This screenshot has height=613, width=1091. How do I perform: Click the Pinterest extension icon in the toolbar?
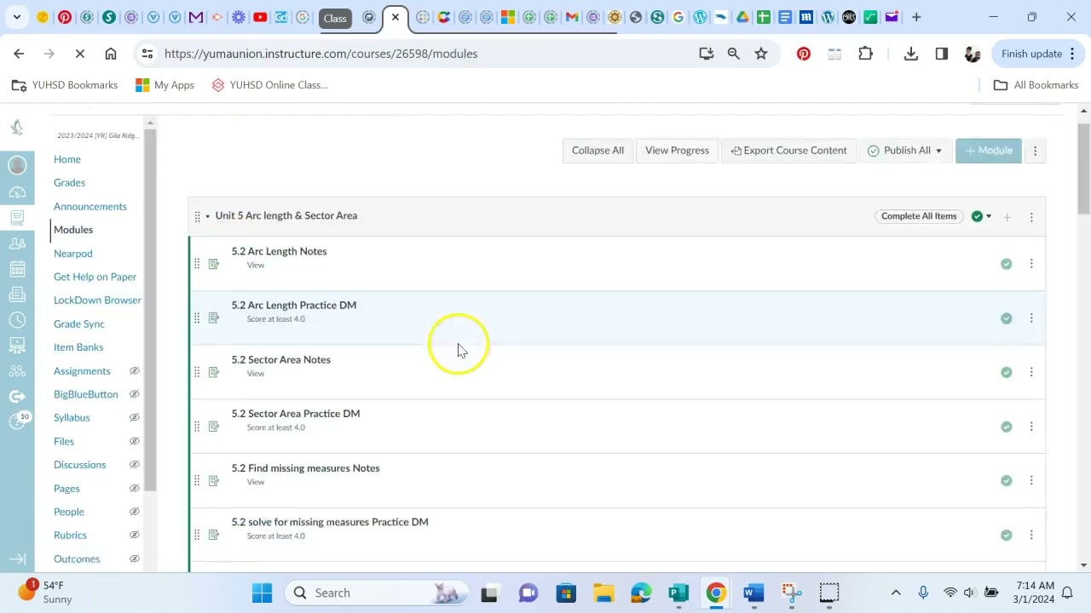tap(804, 54)
